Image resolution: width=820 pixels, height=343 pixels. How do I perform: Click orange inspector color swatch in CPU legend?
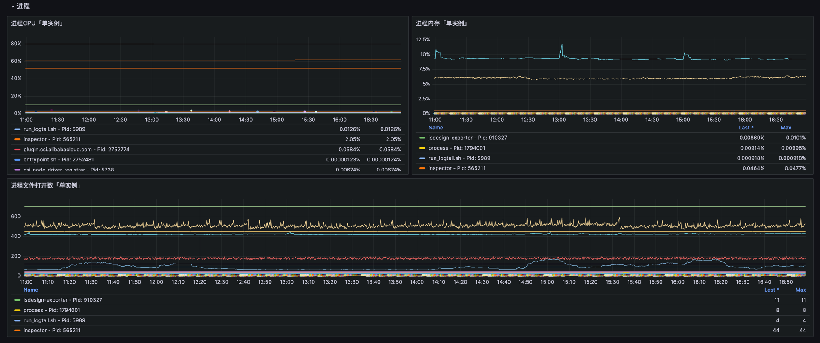point(17,139)
